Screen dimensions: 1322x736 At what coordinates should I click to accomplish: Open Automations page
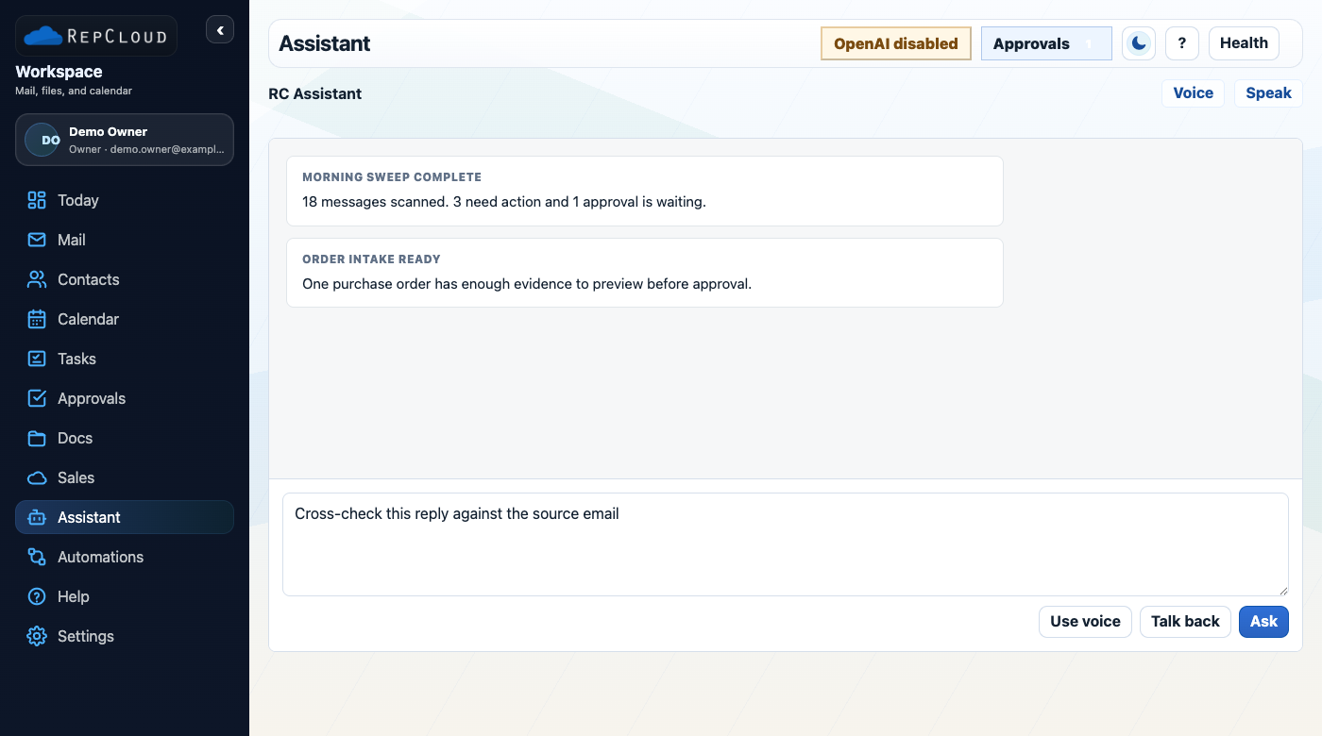(x=125, y=557)
